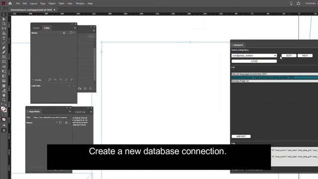Click the LOAD button
This screenshot has height=179, width=318.
[x=254, y=61]
